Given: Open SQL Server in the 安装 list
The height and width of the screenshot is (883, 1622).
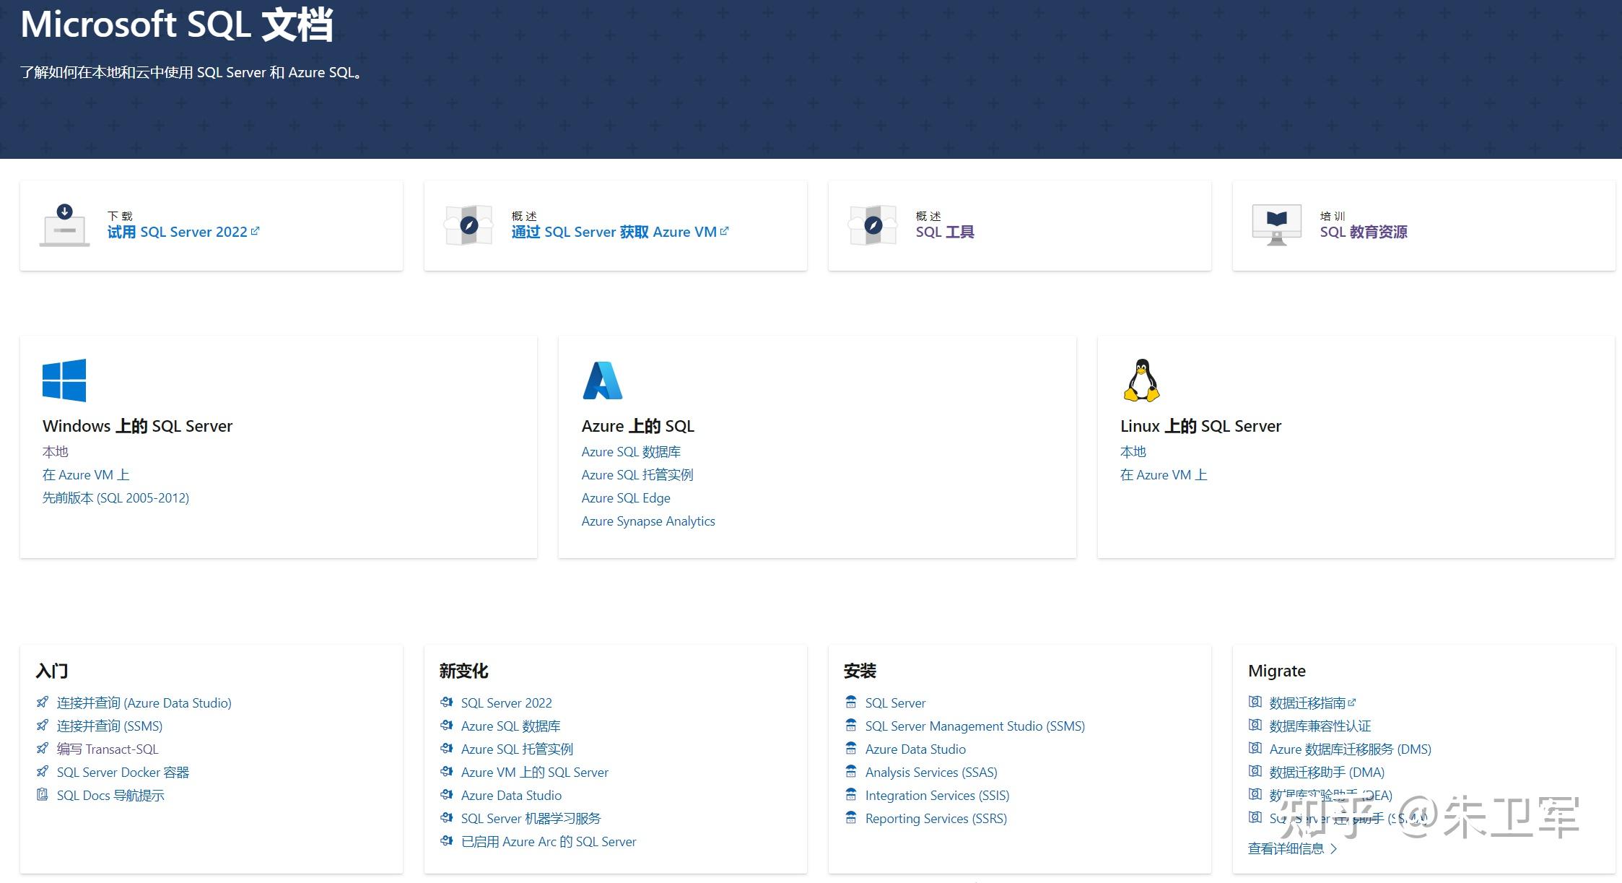Looking at the screenshot, I should pyautogui.click(x=895, y=703).
